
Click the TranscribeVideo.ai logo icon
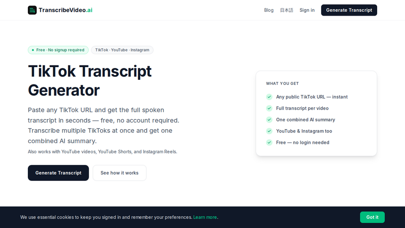[x=32, y=10]
